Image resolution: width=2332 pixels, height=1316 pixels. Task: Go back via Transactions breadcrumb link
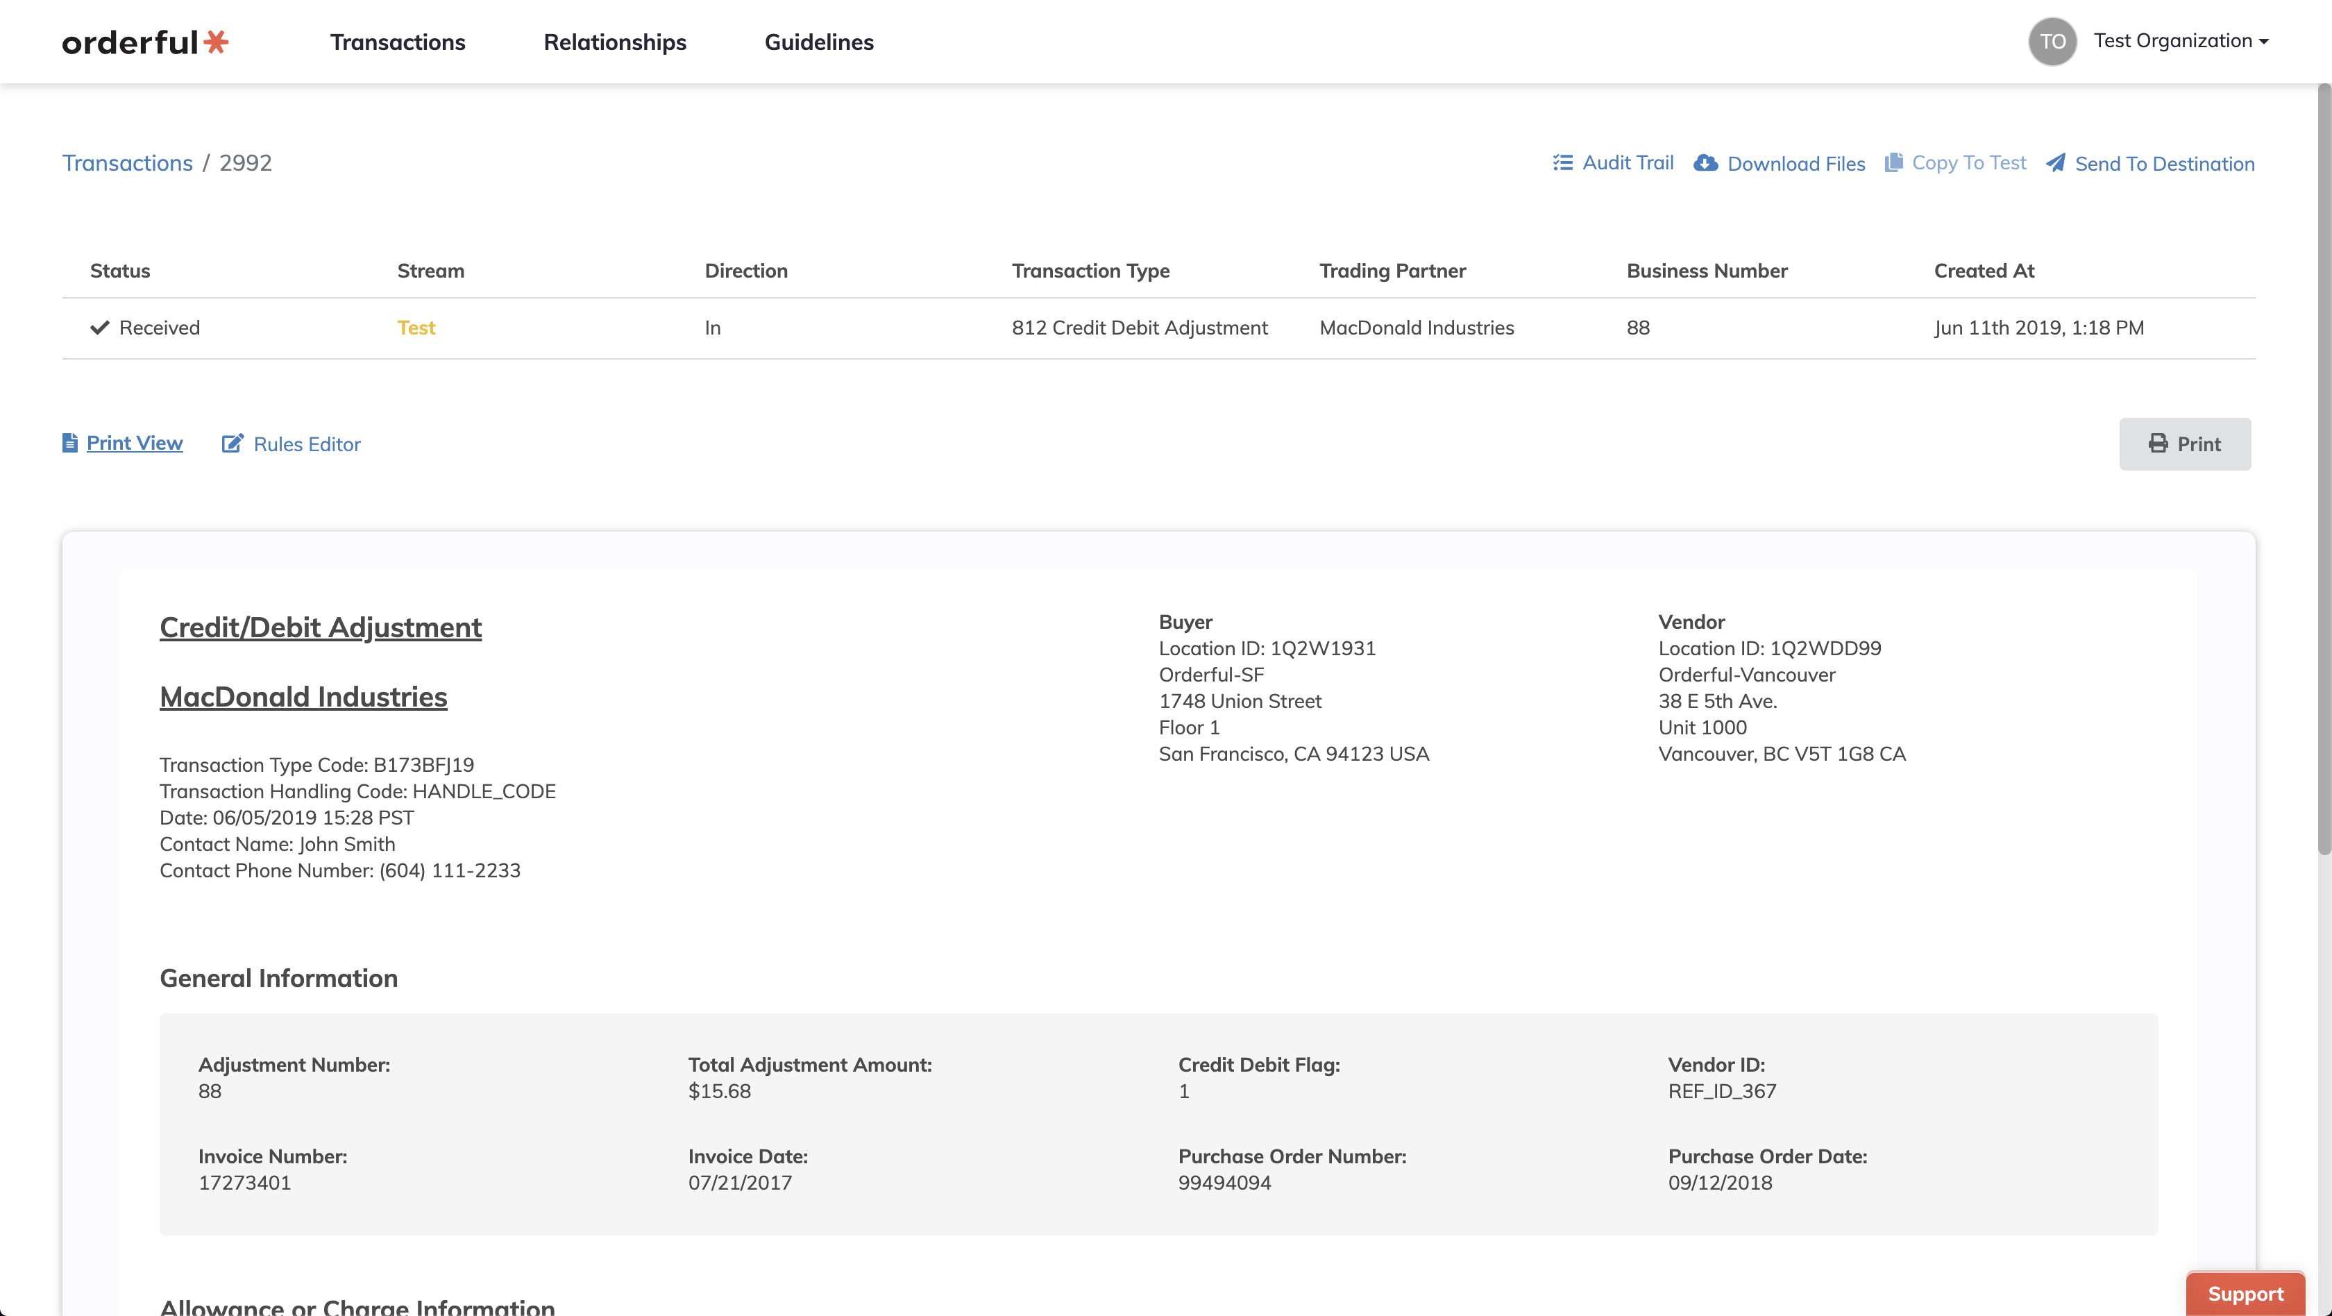pyautogui.click(x=128, y=163)
